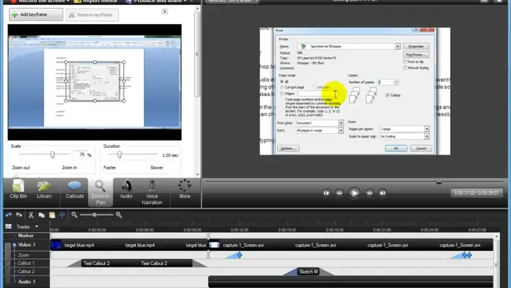
Task: Click the Undo arrow in the timeline toolbar
Action: point(9,214)
